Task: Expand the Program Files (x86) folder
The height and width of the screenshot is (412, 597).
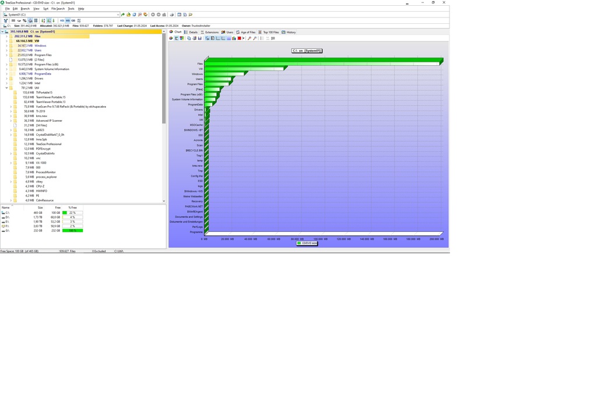Action: 6,64
